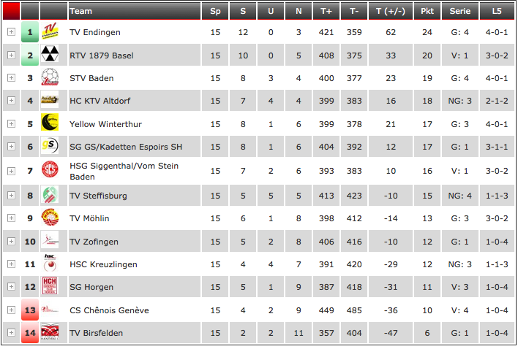Expand the CS Chênois Genève row
Image resolution: width=518 pixels, height=349 pixels.
(x=11, y=310)
